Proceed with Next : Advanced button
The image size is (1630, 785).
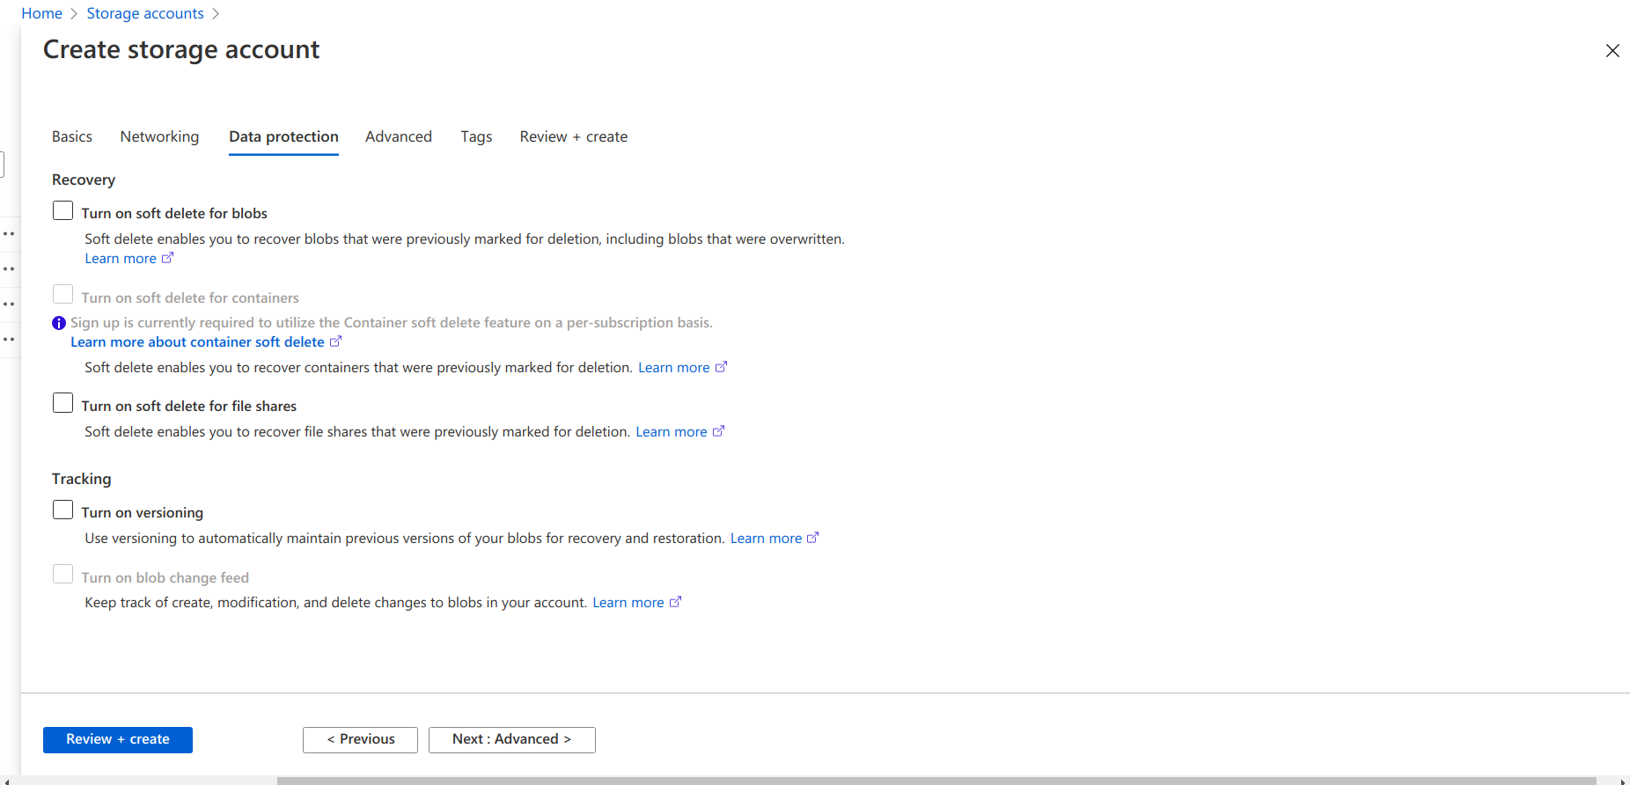point(511,739)
